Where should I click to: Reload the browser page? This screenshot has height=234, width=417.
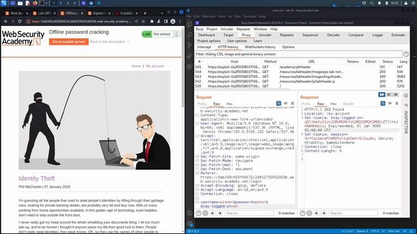20,21
